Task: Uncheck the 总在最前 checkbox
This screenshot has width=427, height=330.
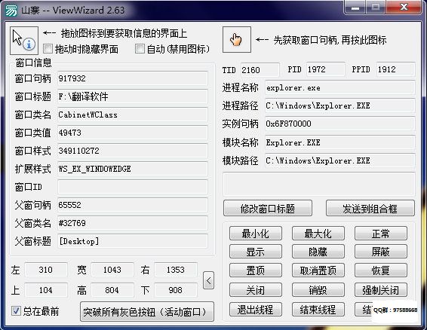Action: click(16, 310)
